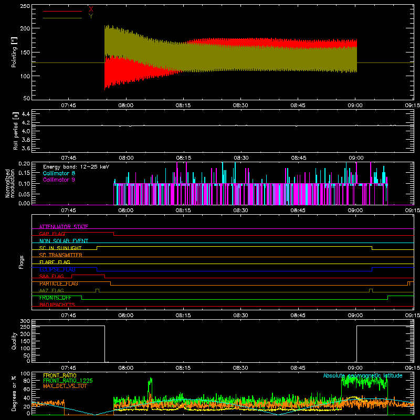Click the PARTICLE_FLAG pulse near 09:14
420x420 pixels.
[x=409, y=283]
